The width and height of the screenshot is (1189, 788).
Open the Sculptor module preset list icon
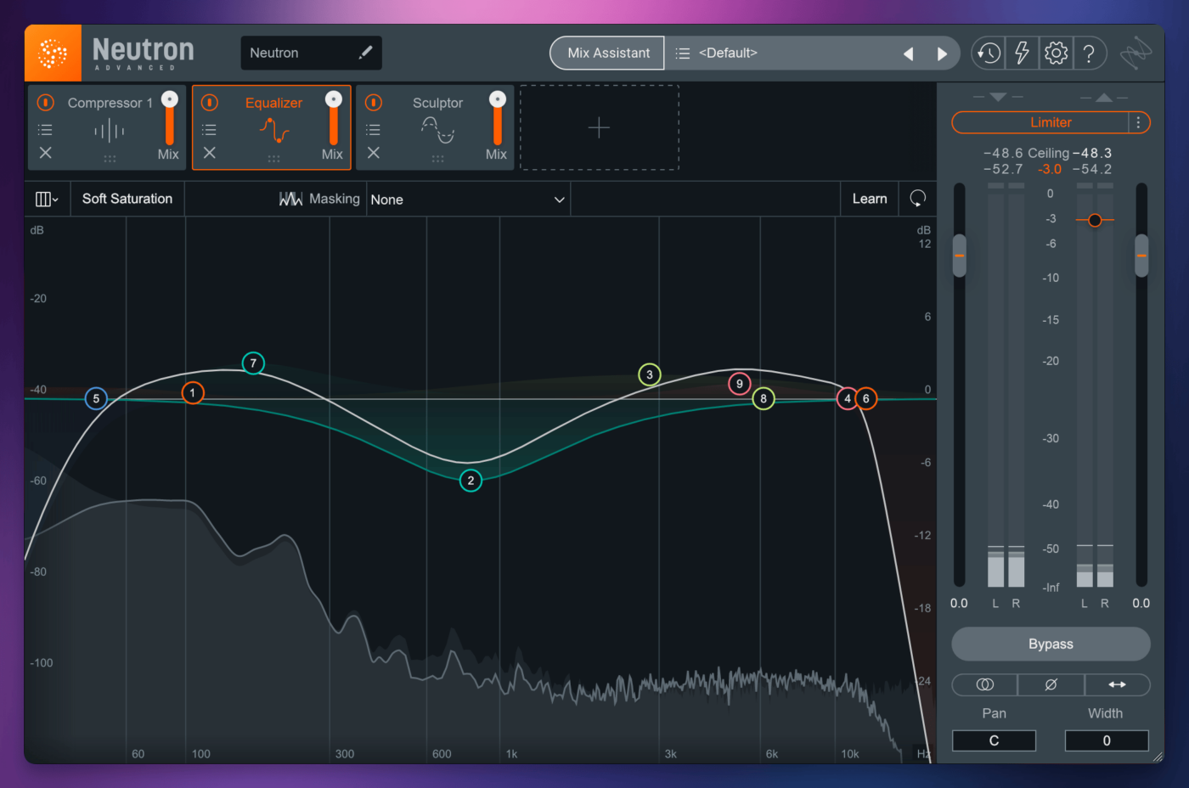[373, 130]
